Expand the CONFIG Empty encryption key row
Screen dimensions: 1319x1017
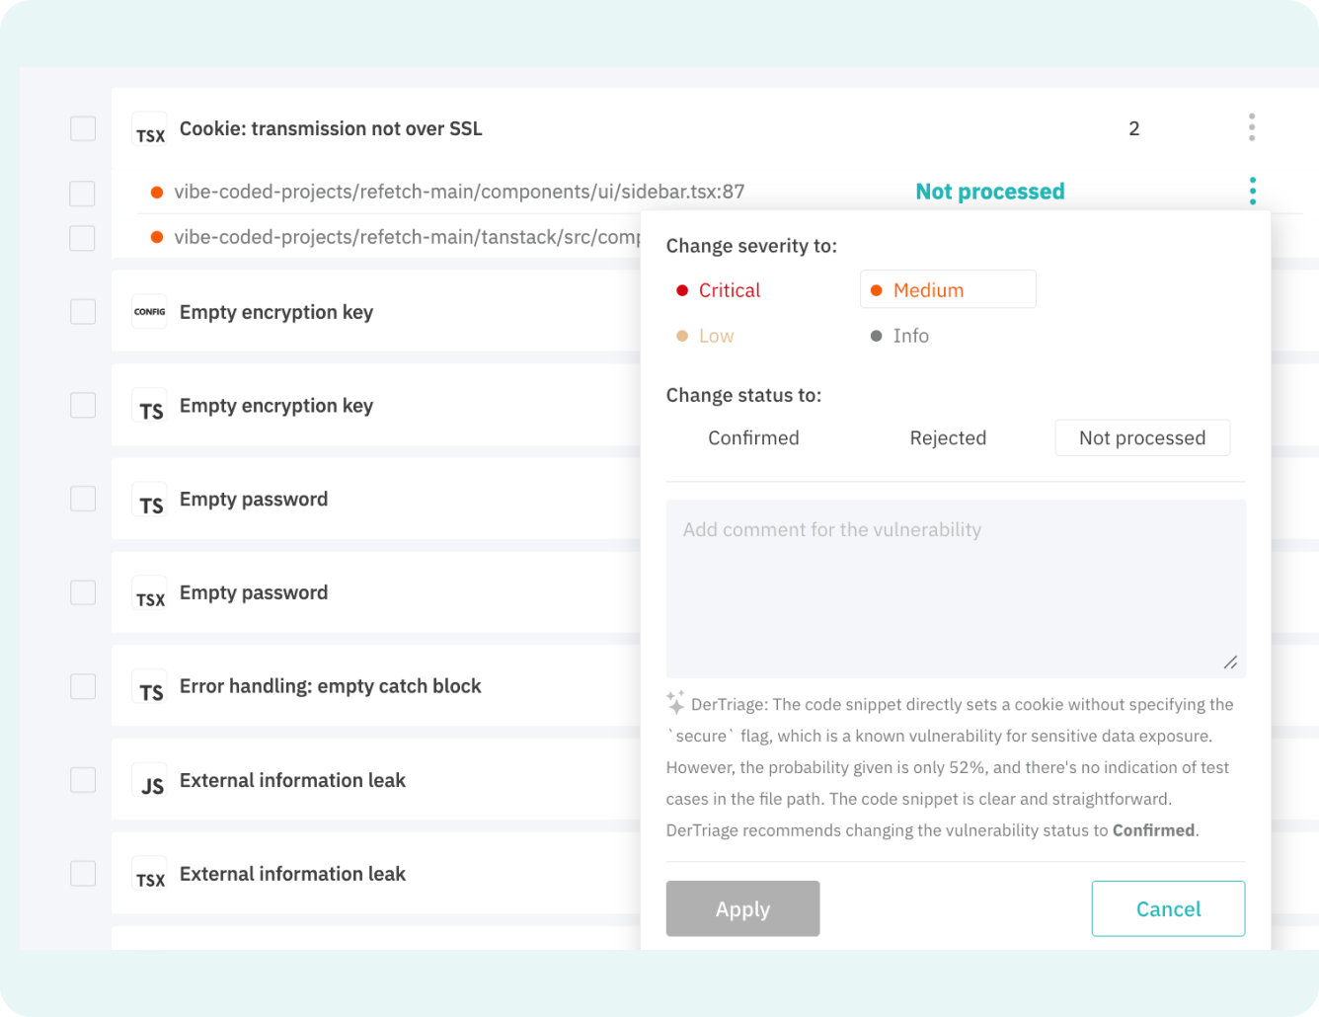[x=276, y=312]
